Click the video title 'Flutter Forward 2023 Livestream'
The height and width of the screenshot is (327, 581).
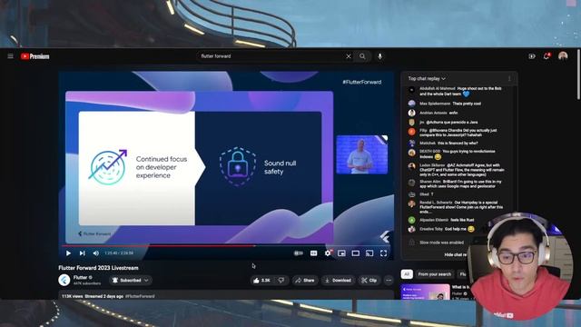(98, 268)
